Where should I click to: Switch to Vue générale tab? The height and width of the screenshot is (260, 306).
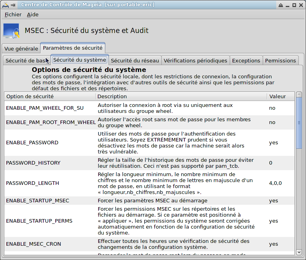[21, 49]
